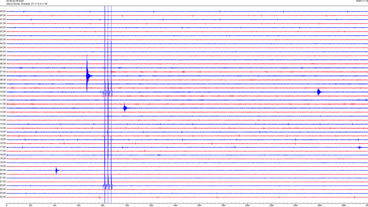Click the 02:00 row time label
This screenshot has height=207, width=368.
[3, 28]
